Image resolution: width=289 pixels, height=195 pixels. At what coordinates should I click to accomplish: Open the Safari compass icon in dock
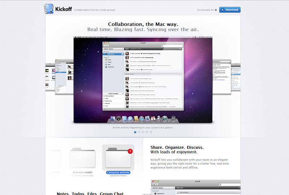point(142,118)
